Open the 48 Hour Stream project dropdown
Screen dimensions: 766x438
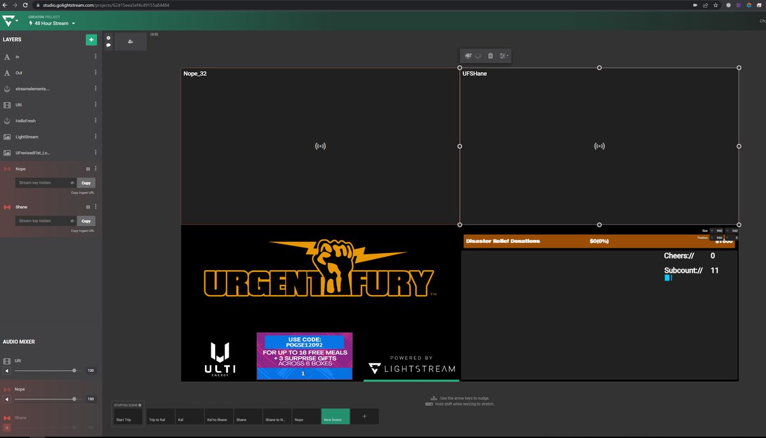pos(52,23)
